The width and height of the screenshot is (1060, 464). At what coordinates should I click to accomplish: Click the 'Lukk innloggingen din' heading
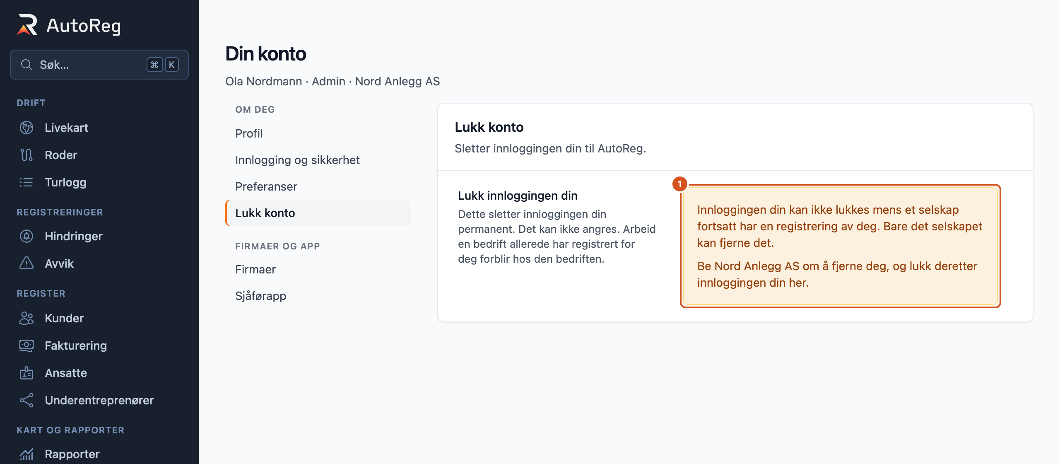point(518,196)
